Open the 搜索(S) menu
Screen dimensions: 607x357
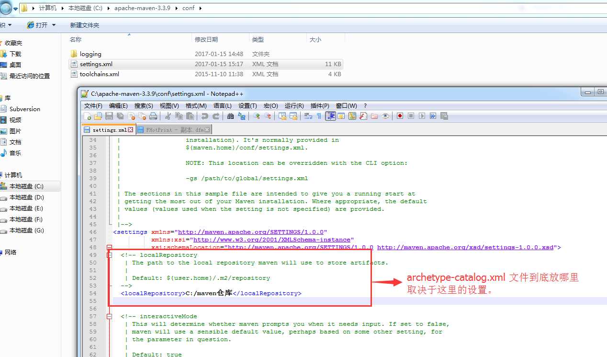pyautogui.click(x=144, y=106)
